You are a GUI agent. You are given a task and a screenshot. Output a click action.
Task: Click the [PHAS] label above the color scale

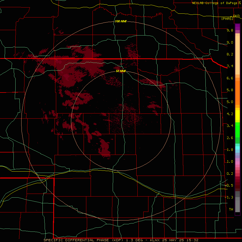[227, 19]
